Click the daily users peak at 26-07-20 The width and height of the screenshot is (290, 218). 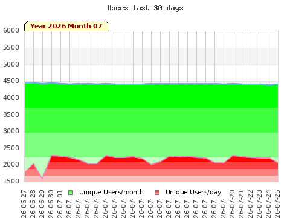[233, 156]
